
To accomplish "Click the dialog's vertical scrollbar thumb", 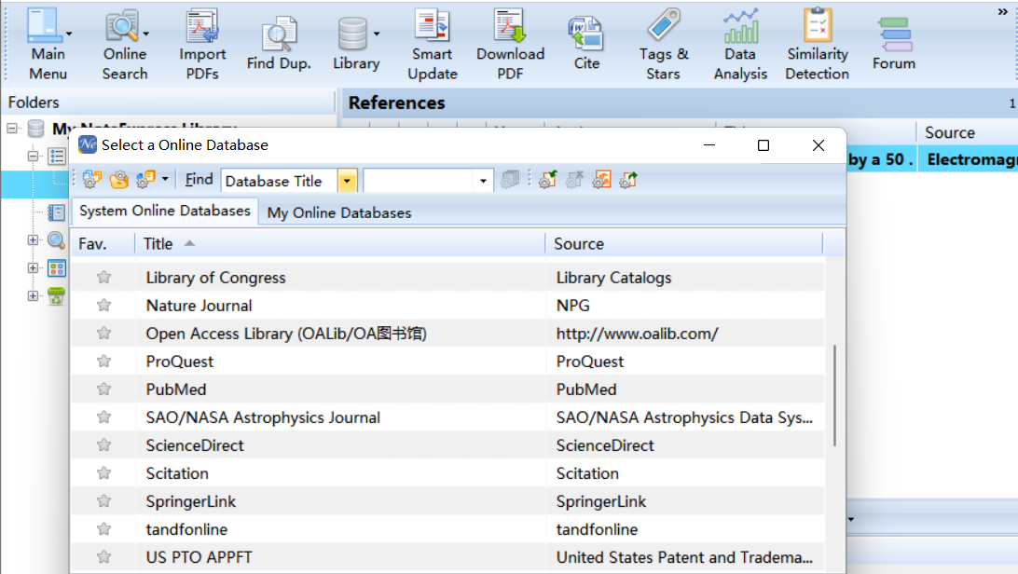I will pos(834,396).
